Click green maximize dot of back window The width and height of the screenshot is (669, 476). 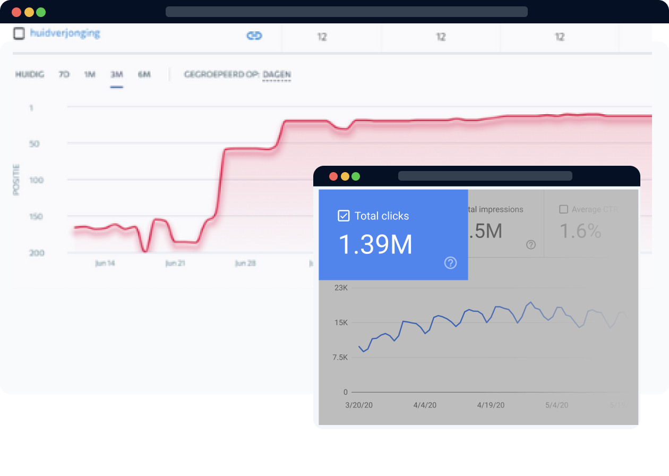click(41, 12)
